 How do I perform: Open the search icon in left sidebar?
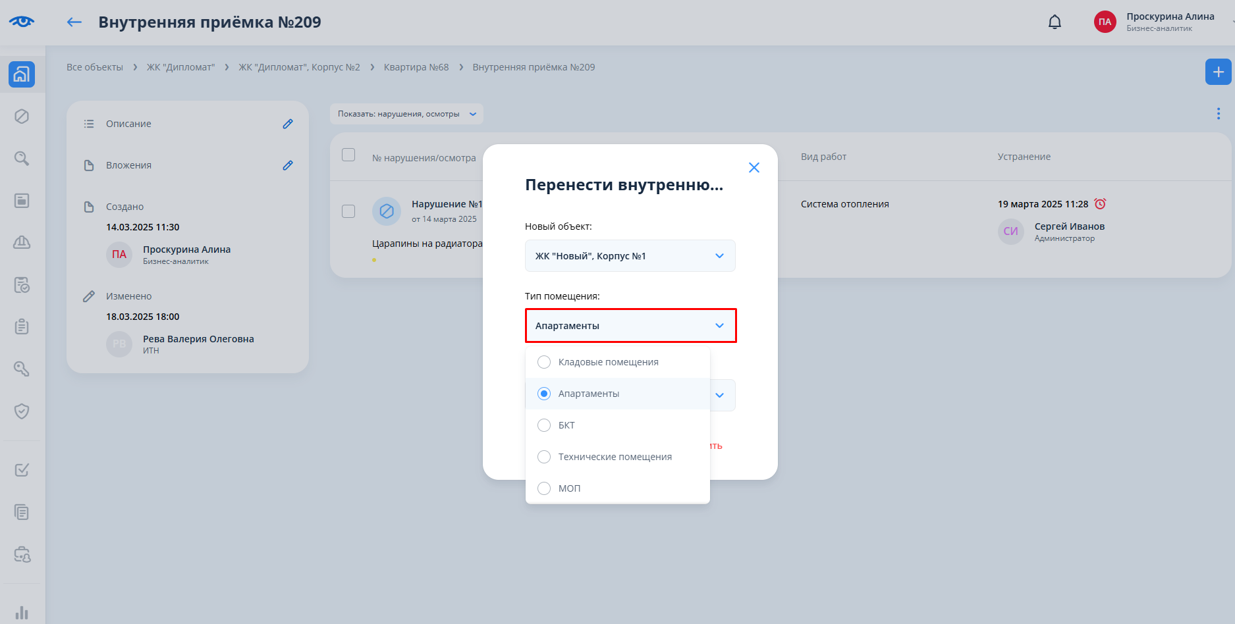point(22,159)
